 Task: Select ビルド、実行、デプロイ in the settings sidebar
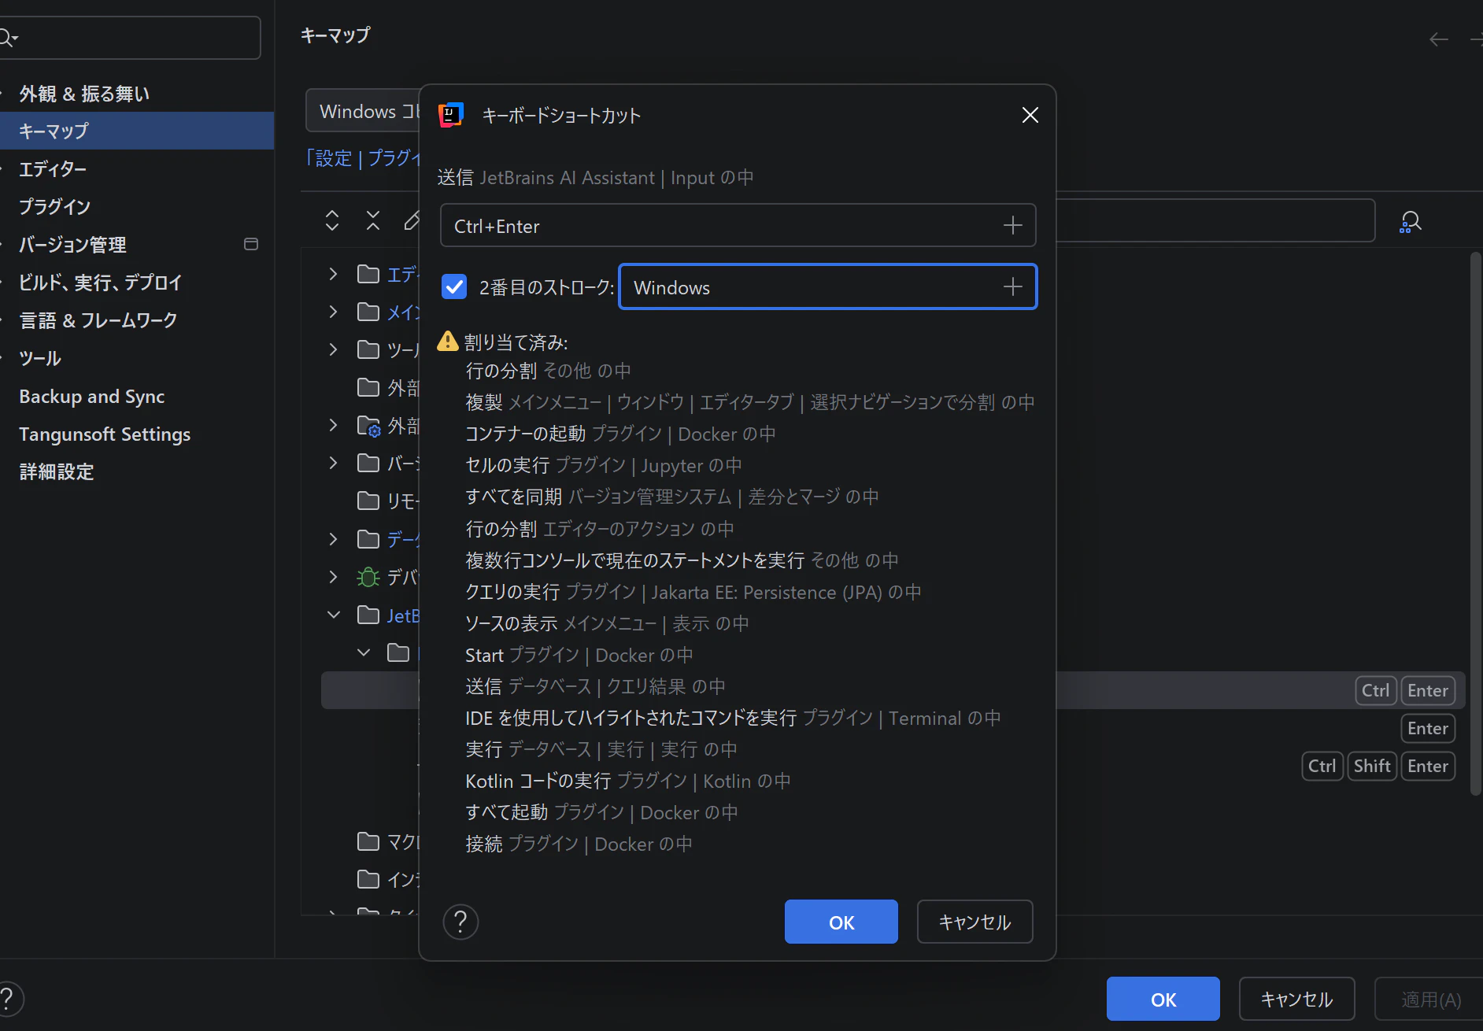[100, 282]
